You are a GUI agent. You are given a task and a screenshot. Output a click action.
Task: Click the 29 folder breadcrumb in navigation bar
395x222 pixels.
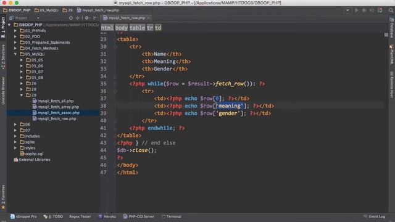point(67,10)
